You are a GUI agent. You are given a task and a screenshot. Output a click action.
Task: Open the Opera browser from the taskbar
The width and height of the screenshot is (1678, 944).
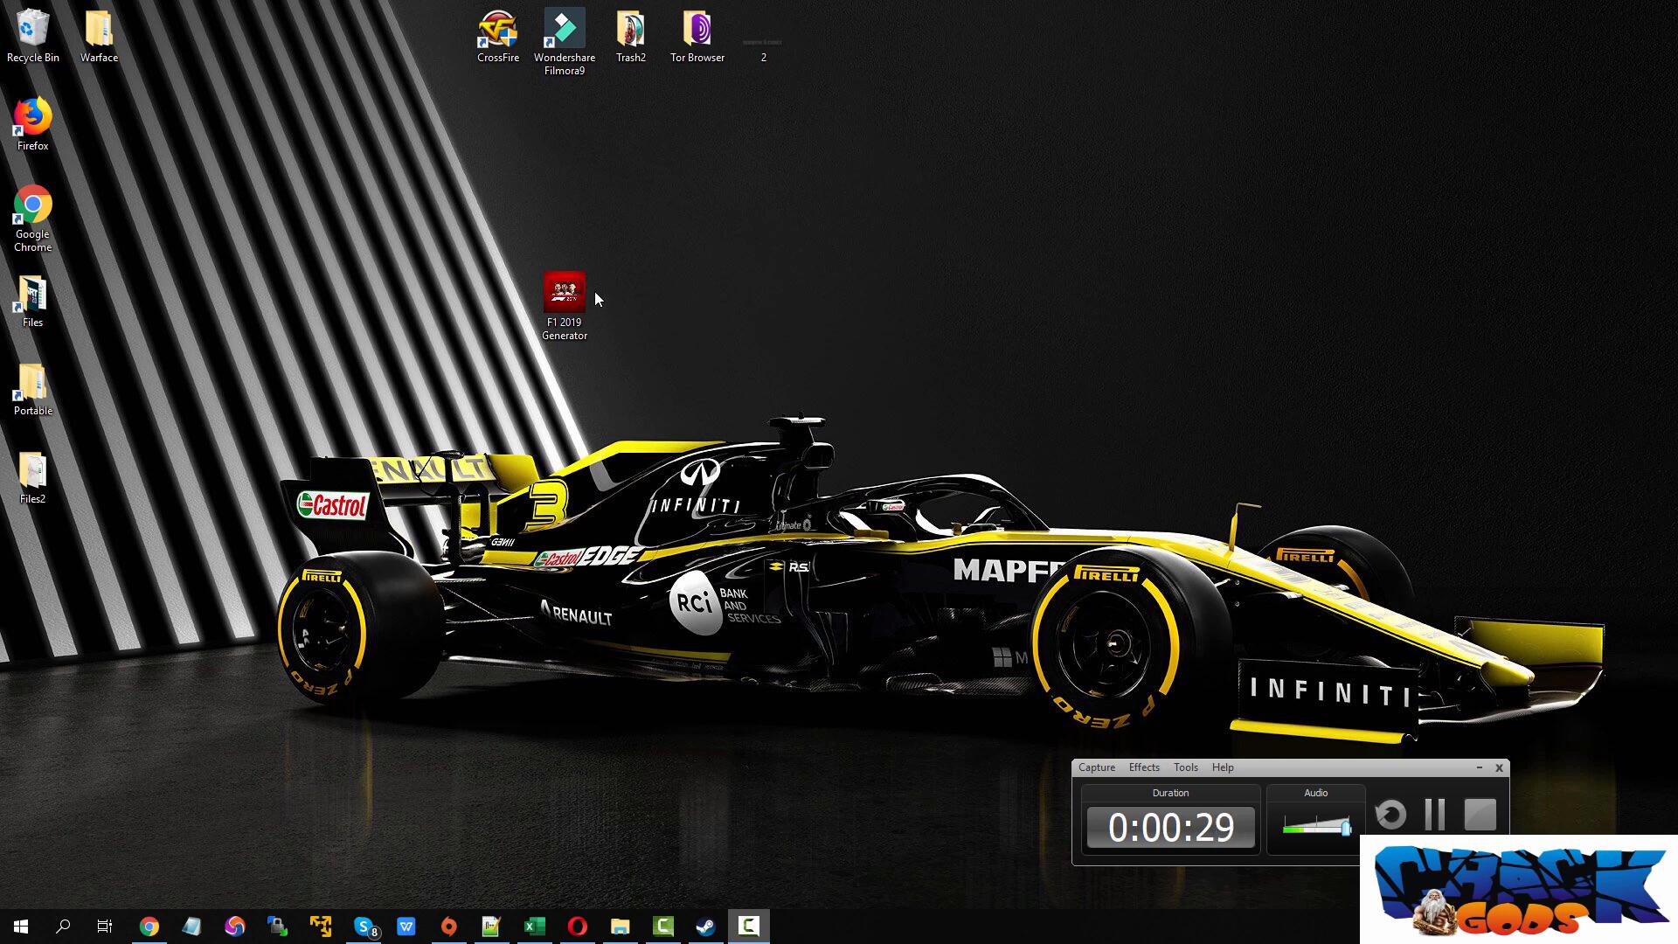(577, 927)
